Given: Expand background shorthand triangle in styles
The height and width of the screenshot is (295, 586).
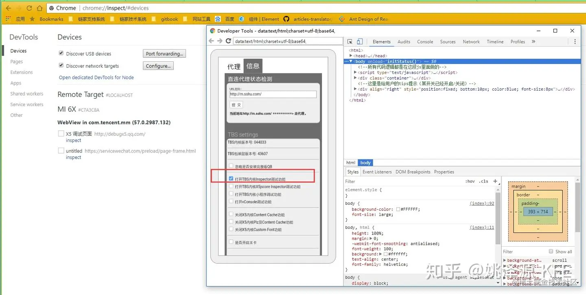Looking at the screenshot, I should pos(381,254).
